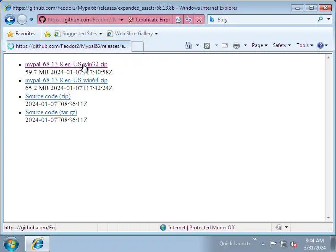Toggle Compatibility View icon
The width and height of the screenshot is (336, 252).
[178, 20]
